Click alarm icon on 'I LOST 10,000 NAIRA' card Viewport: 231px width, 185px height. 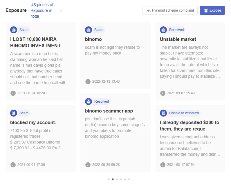(x=14, y=30)
